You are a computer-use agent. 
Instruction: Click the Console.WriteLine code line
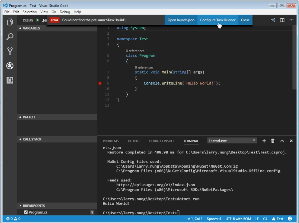point(182,83)
